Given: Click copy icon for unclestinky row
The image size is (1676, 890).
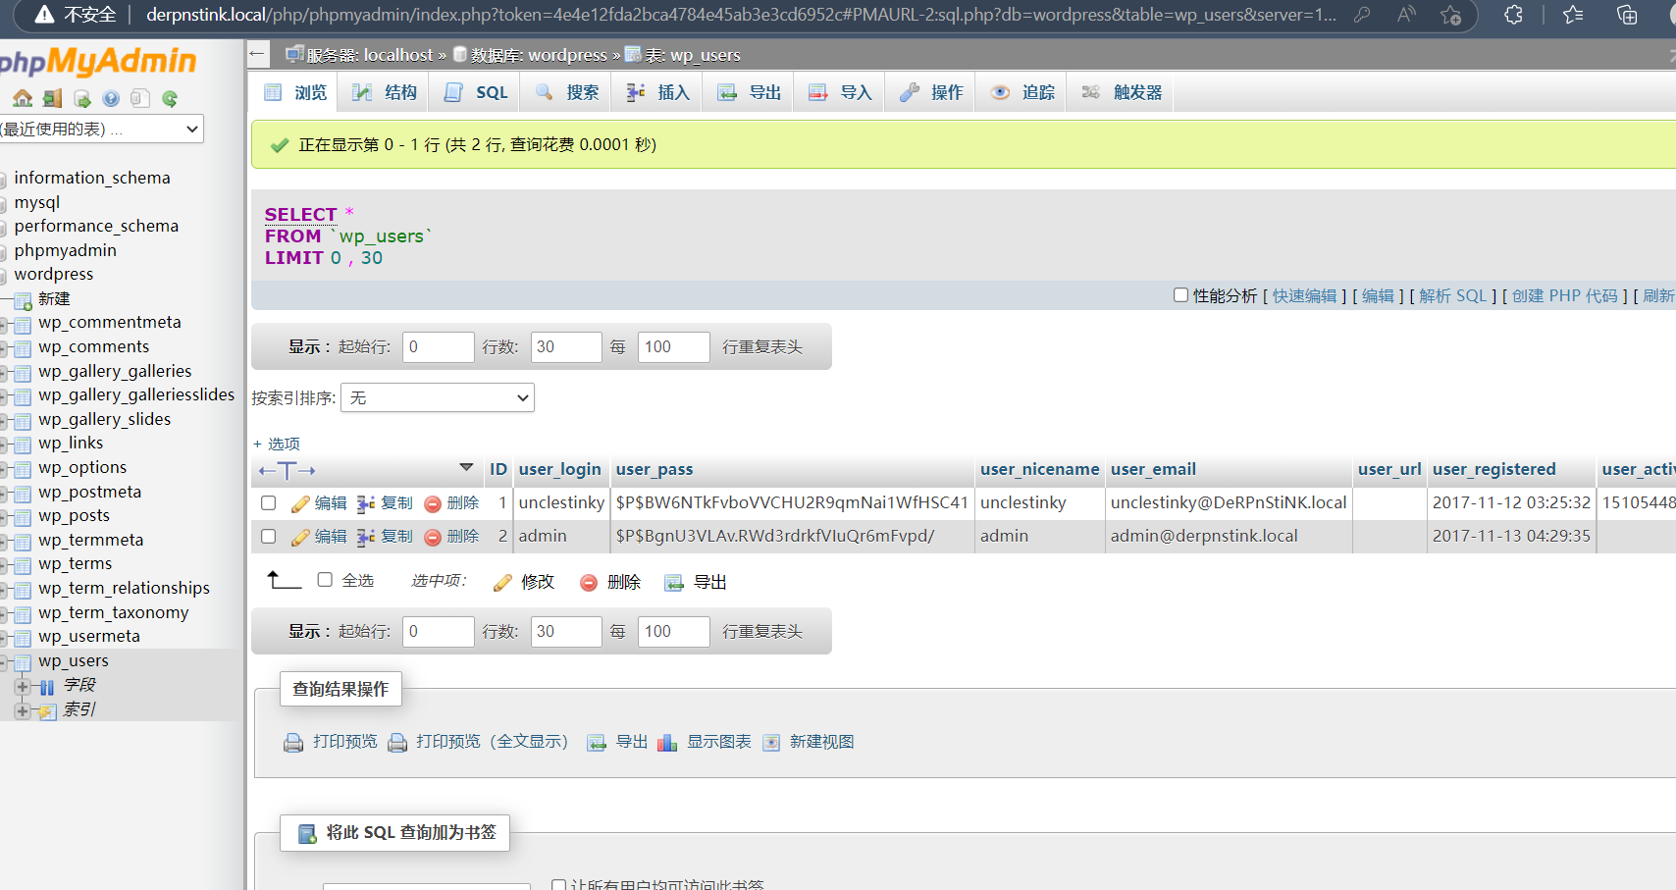Looking at the screenshot, I should click(x=366, y=503).
